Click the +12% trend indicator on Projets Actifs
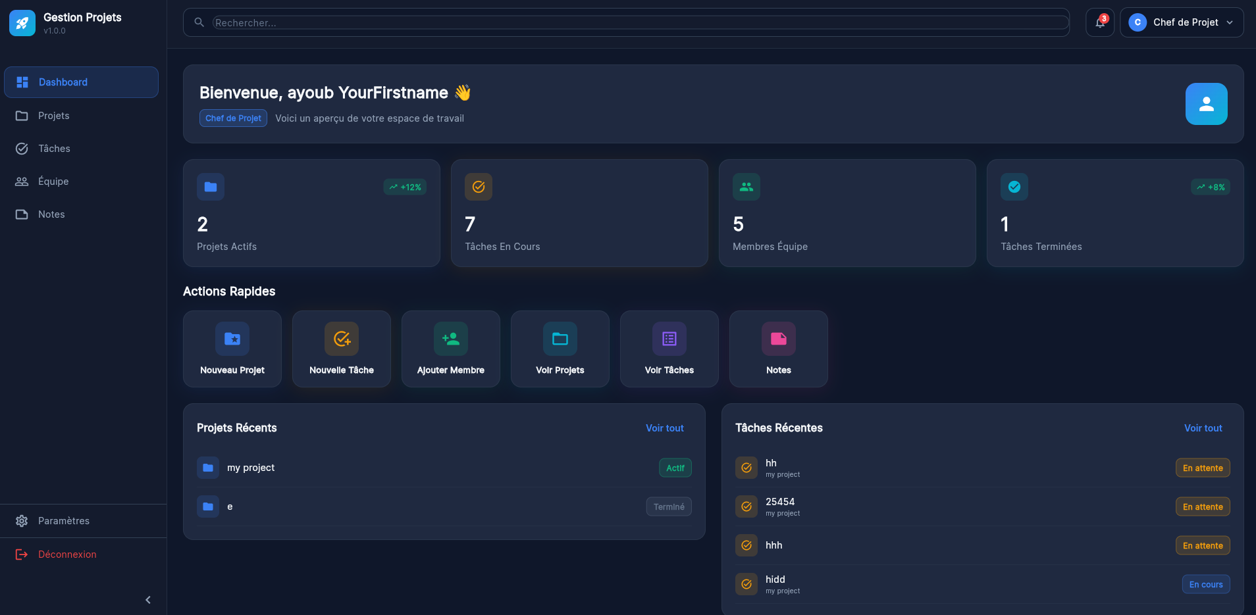This screenshot has height=615, width=1256. coord(405,187)
